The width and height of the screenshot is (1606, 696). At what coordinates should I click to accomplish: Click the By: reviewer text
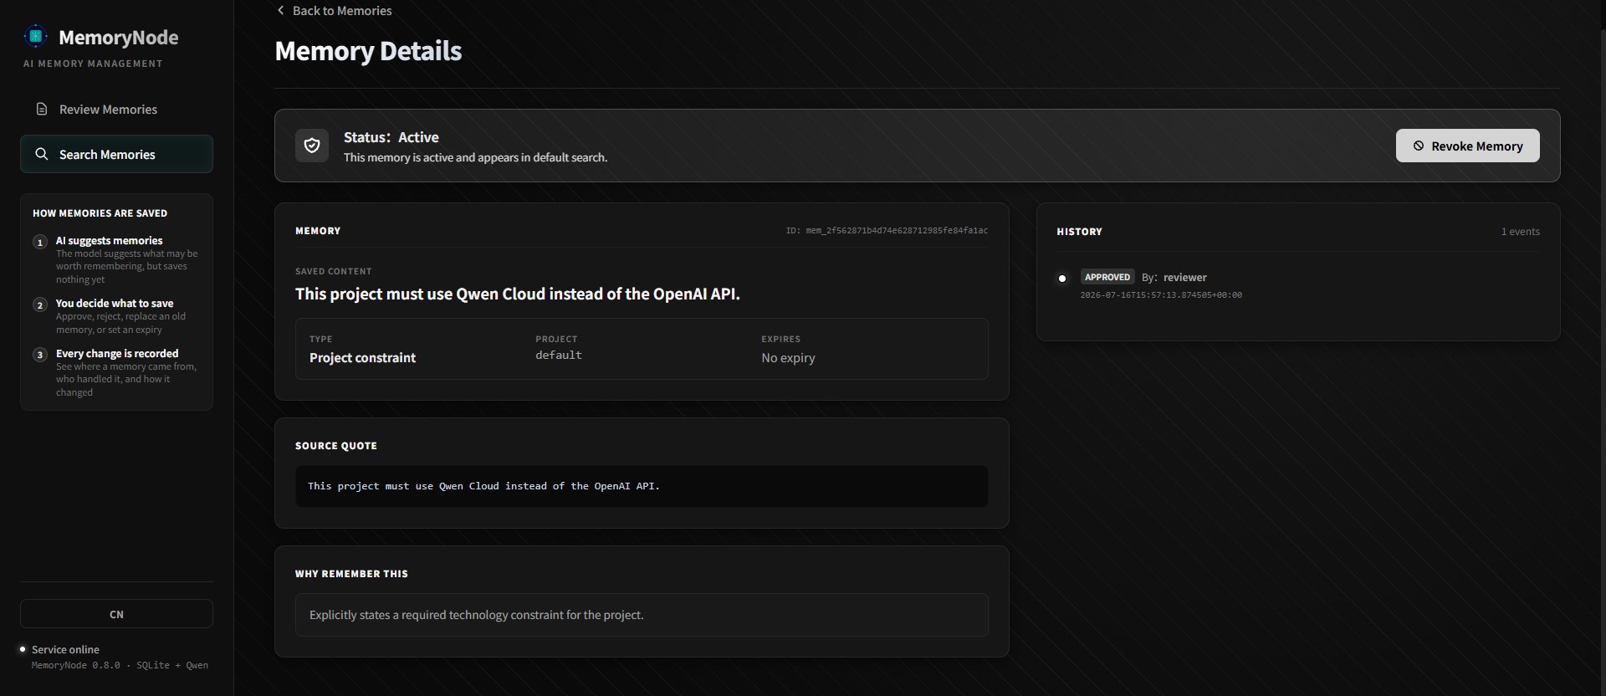(1174, 277)
